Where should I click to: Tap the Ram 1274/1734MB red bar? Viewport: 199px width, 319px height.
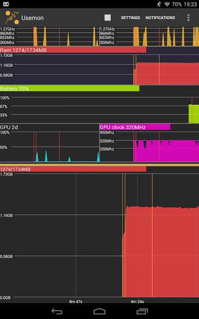(73, 50)
